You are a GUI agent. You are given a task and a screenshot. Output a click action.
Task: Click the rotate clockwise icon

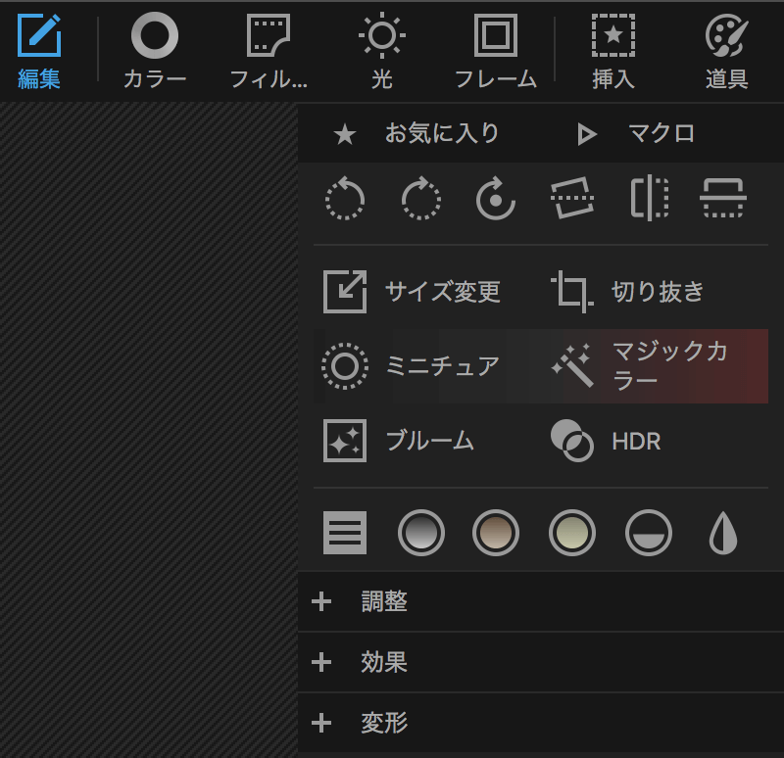click(x=420, y=200)
